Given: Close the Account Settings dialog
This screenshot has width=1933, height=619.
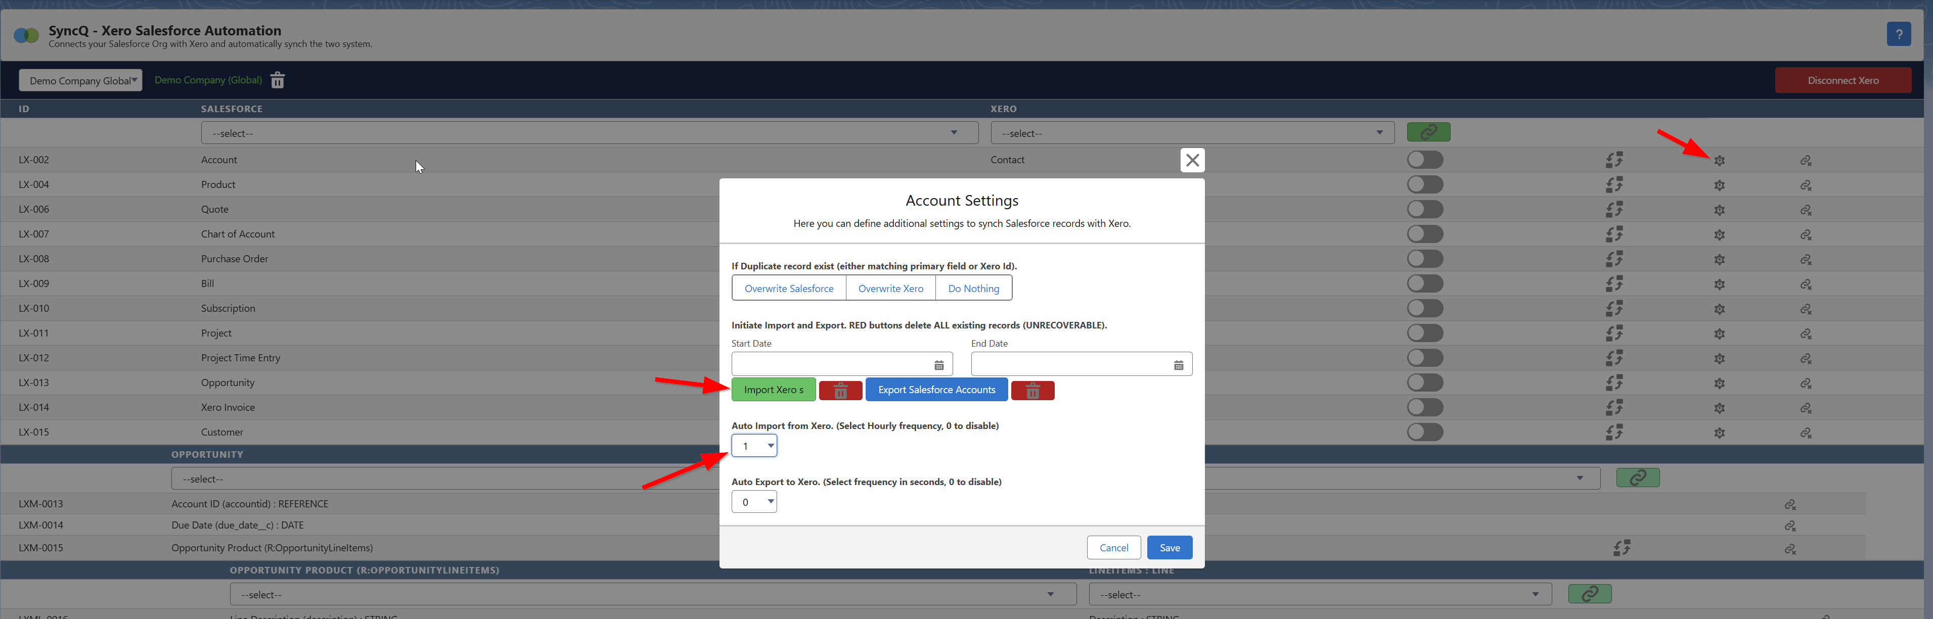Looking at the screenshot, I should [1192, 160].
